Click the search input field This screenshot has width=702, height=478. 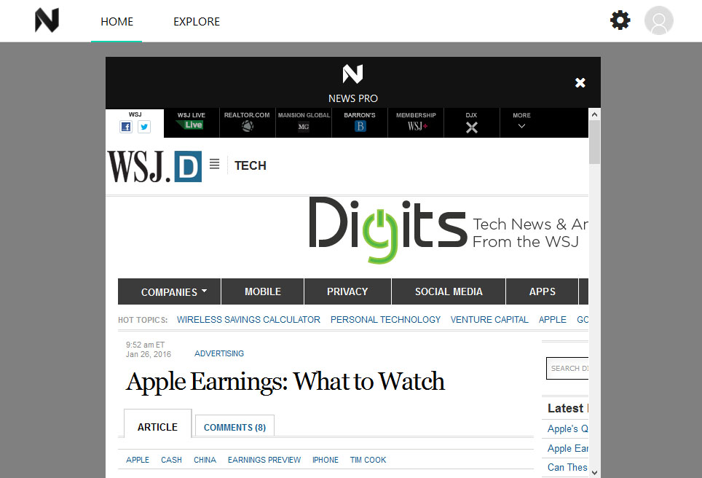568,369
